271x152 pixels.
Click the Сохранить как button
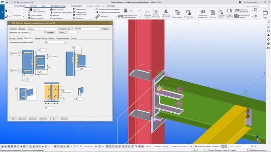tap(65, 29)
